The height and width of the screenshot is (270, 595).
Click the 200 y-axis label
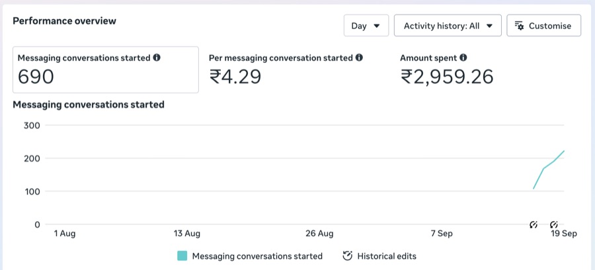tap(32, 158)
